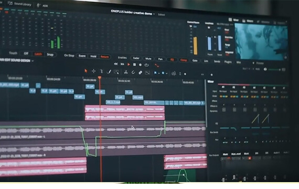The height and width of the screenshot is (189, 299).
Task: Toggle the loop playback icon
Action: click(146, 65)
